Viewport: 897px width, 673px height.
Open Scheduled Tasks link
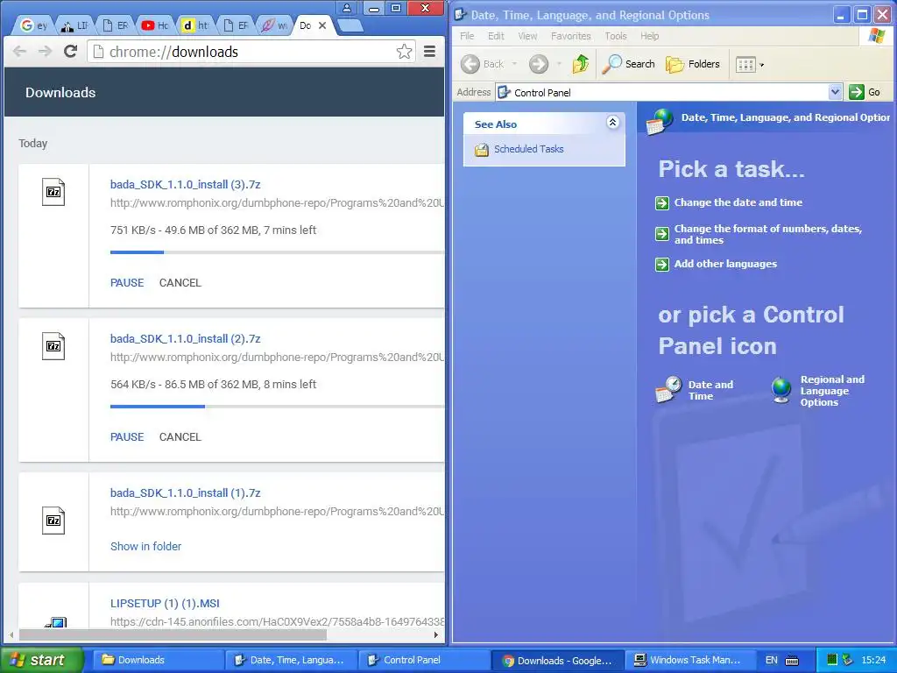tap(528, 149)
